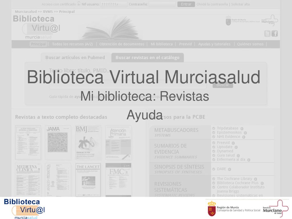Show info icon next to DARE
The height and width of the screenshot is (219, 292).
[x=230, y=169]
